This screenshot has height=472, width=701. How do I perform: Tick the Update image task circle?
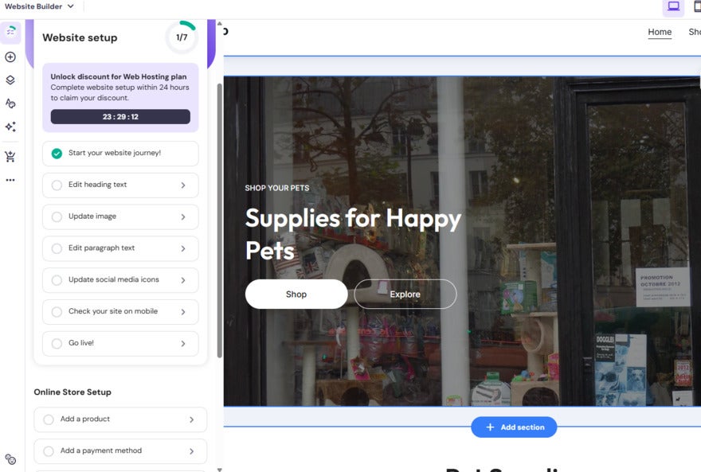(x=57, y=217)
